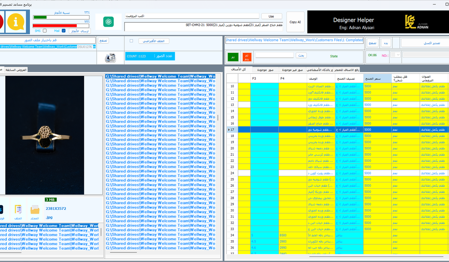
Task: Toggle the SMS checkbox
Action: pos(45,31)
